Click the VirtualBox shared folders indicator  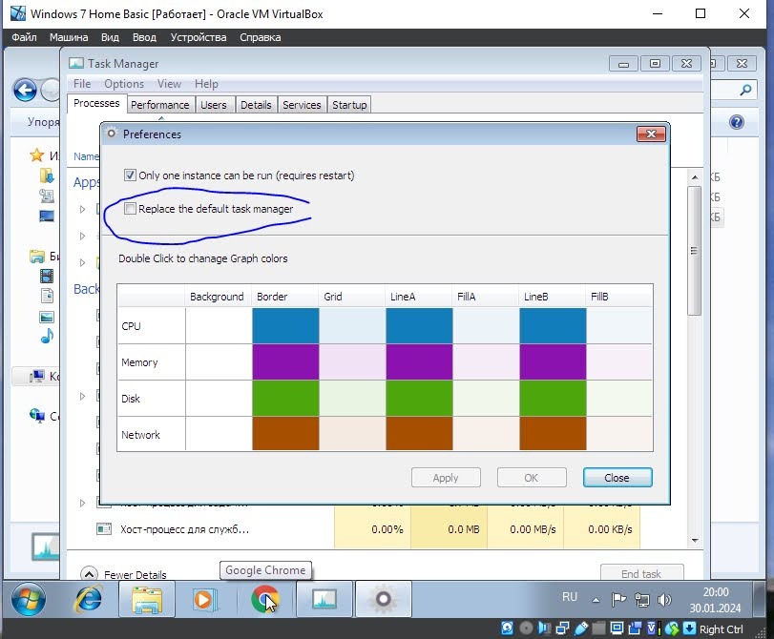[x=598, y=629]
